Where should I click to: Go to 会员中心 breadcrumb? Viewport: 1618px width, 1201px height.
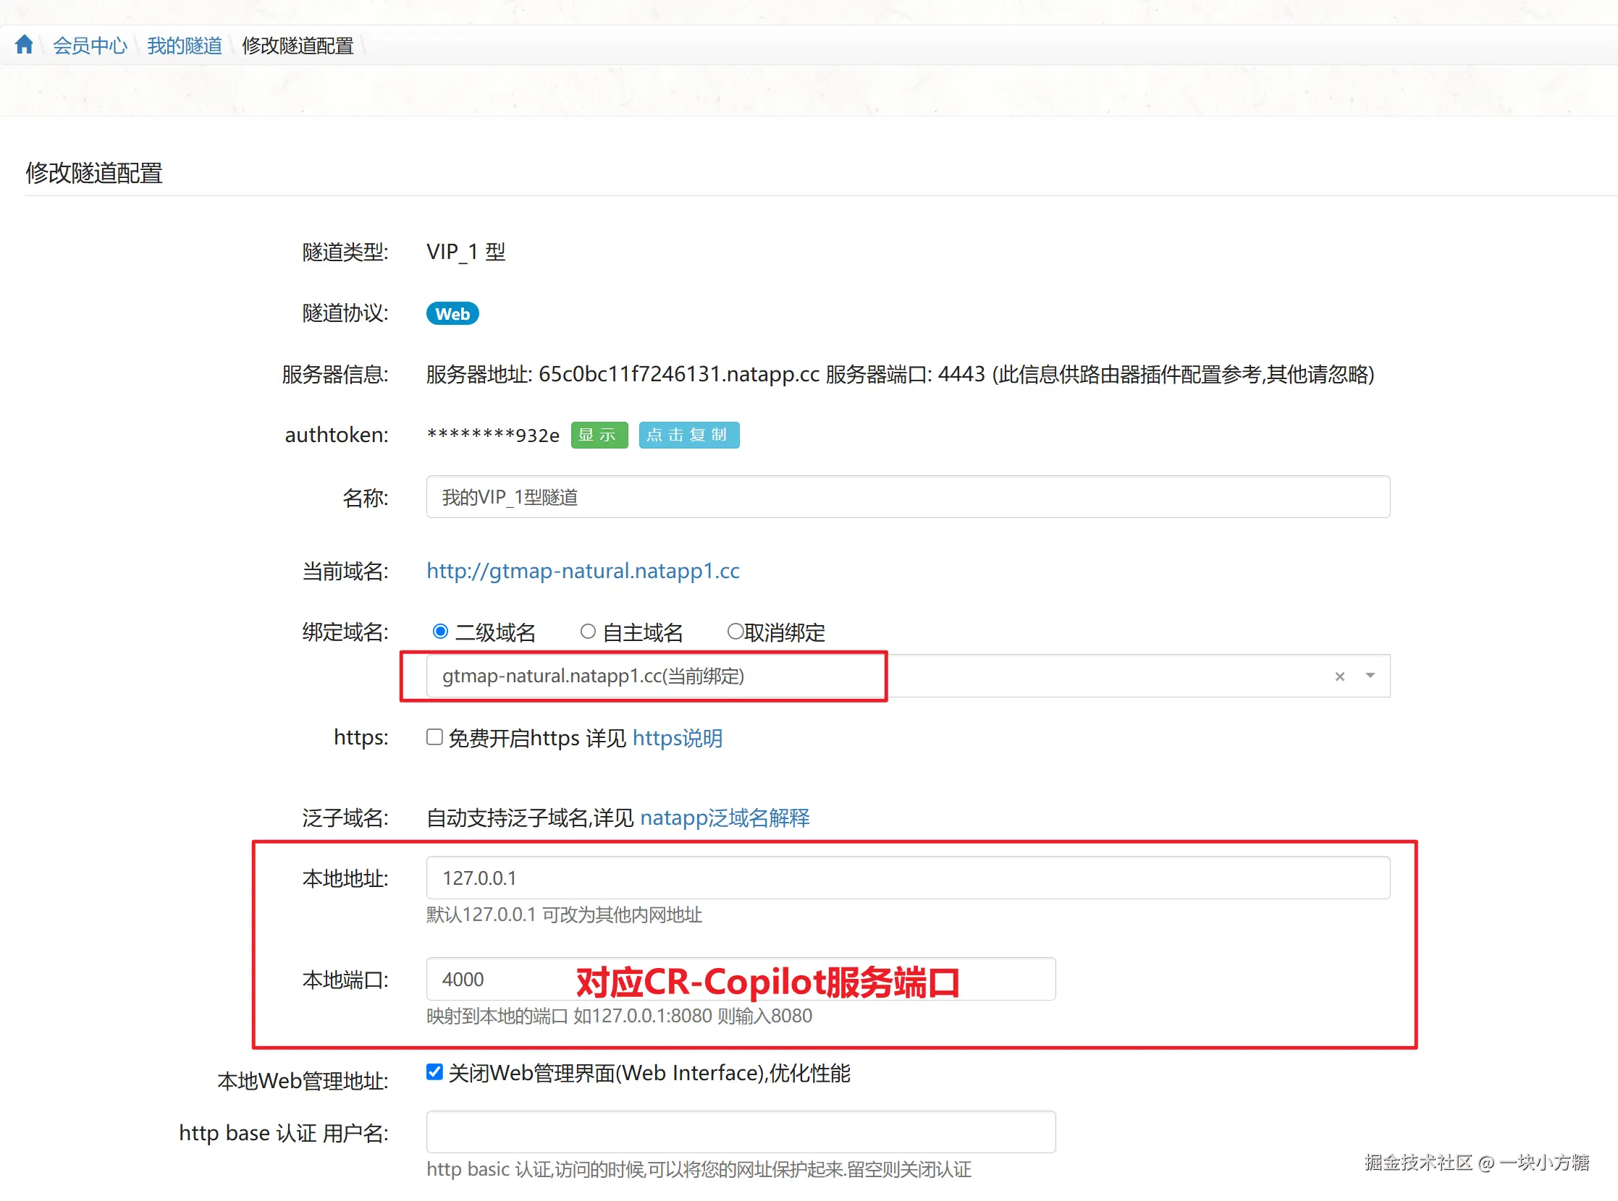pyautogui.click(x=90, y=46)
